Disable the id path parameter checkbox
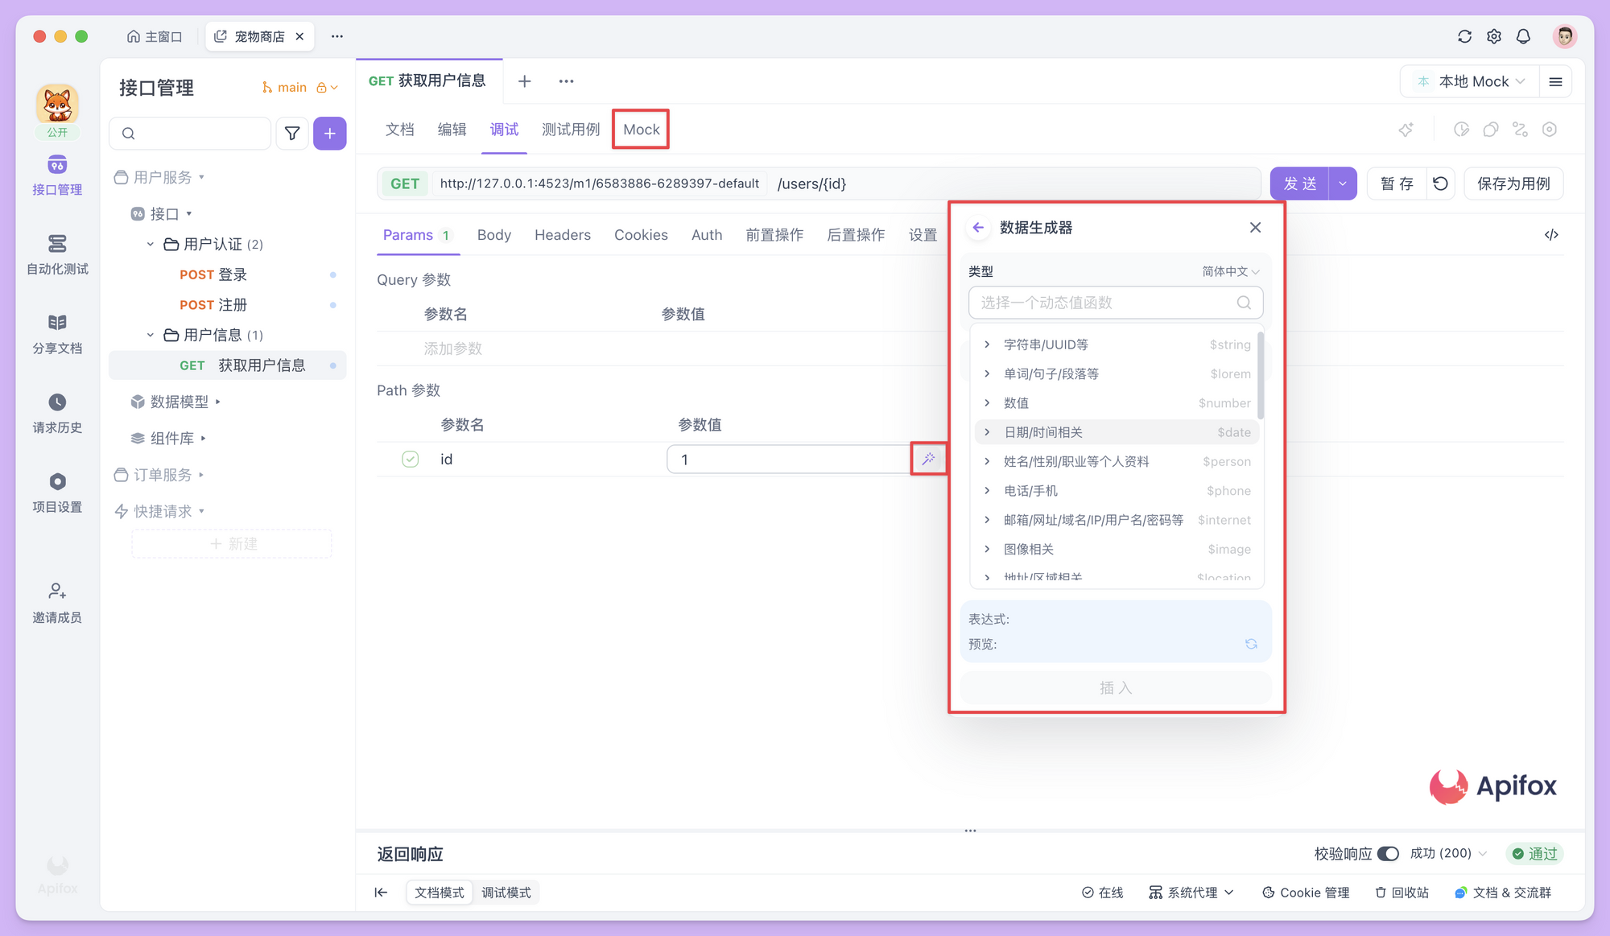1610x936 pixels. pos(410,459)
